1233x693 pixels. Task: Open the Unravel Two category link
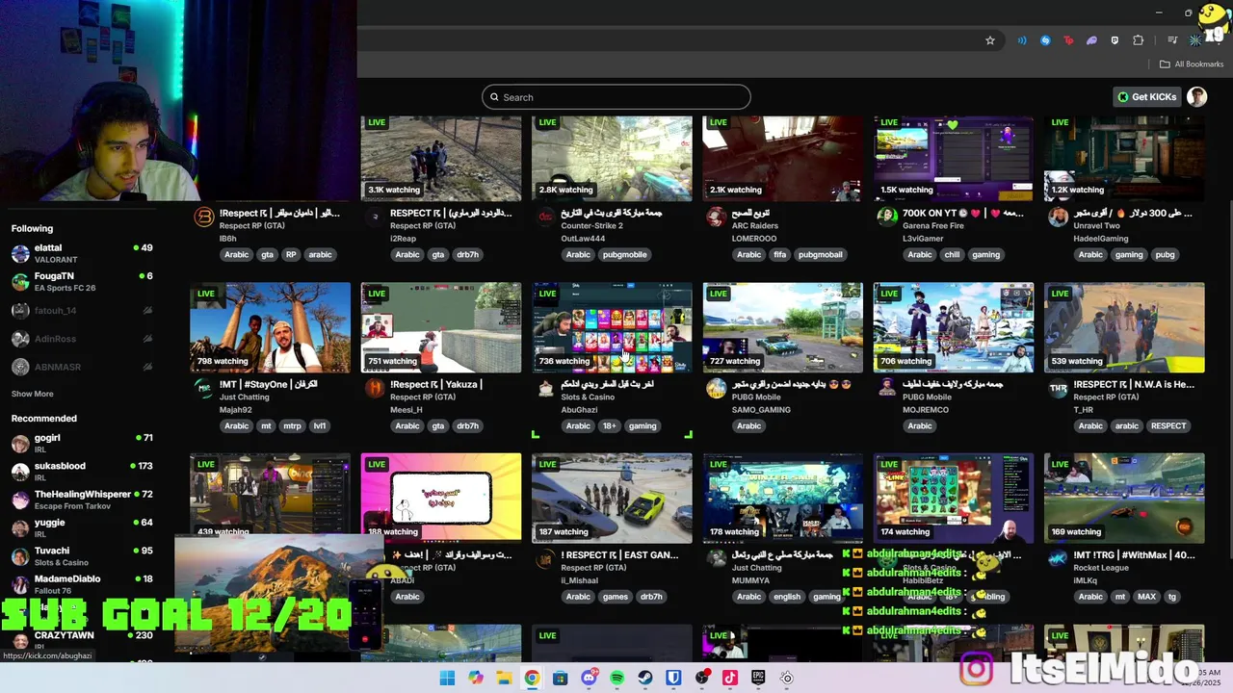(x=1096, y=226)
